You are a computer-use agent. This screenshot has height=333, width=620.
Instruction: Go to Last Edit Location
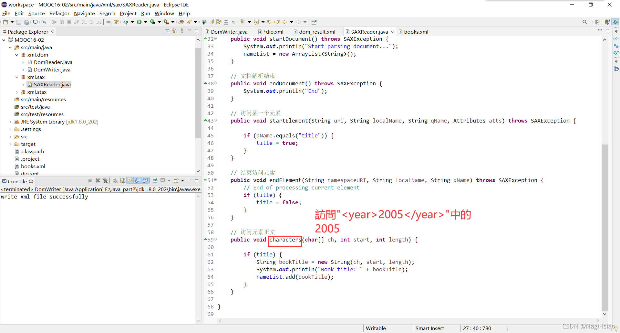point(270,22)
